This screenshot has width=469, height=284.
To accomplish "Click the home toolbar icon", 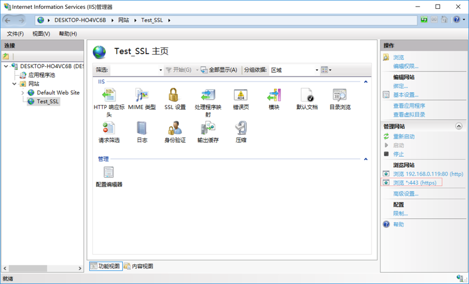I will 444,20.
